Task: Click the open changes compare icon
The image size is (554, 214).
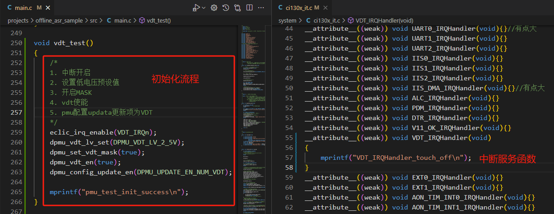Action: pos(237,8)
